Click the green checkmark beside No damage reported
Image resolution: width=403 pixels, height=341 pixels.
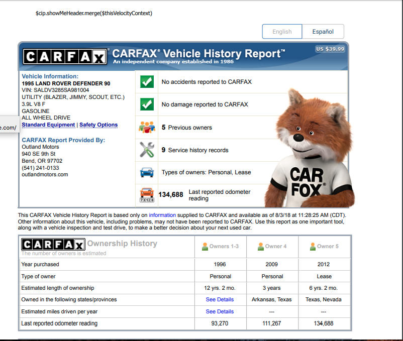(x=147, y=104)
